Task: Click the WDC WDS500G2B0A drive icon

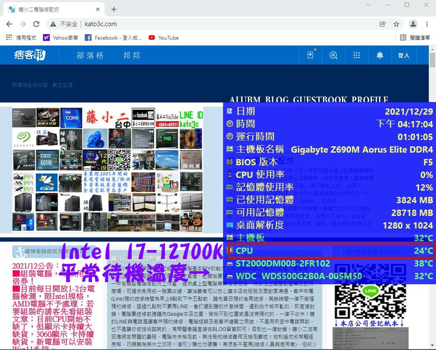Action: (x=229, y=276)
